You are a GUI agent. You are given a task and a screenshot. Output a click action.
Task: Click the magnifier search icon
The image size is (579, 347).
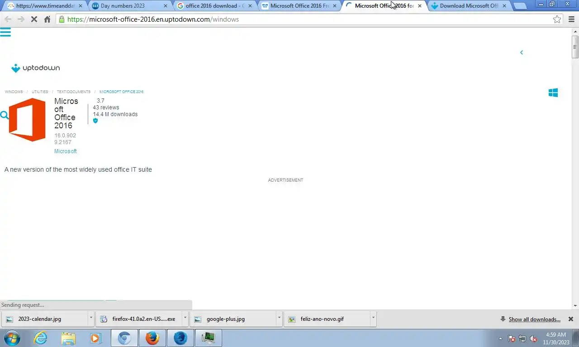coord(5,115)
